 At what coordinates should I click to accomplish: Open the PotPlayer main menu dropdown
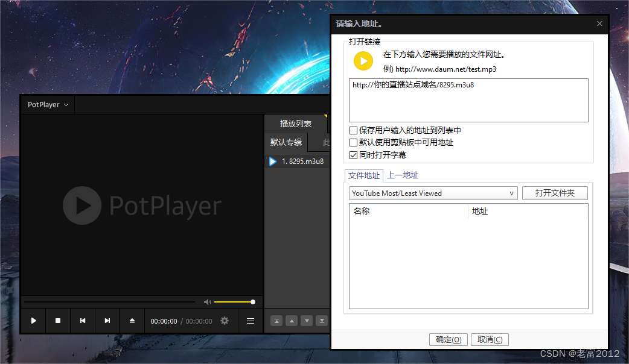pyautogui.click(x=48, y=104)
